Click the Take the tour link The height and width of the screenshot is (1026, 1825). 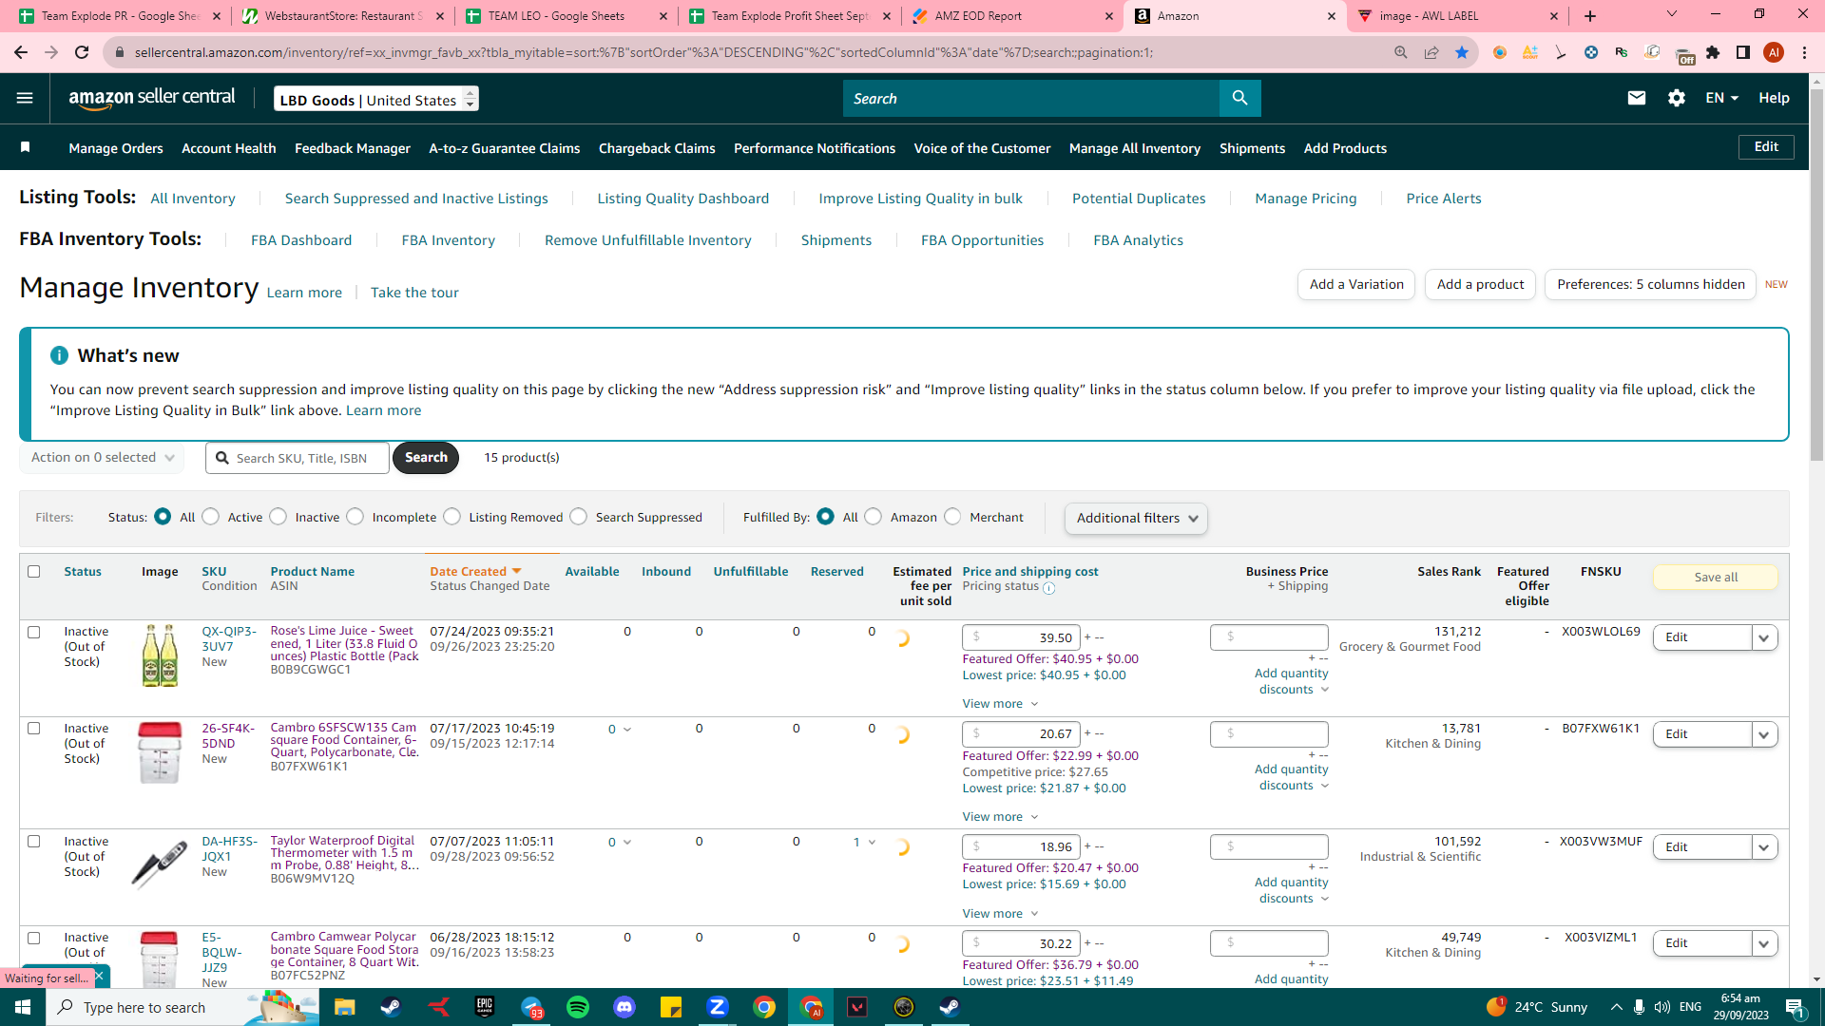[x=414, y=293]
